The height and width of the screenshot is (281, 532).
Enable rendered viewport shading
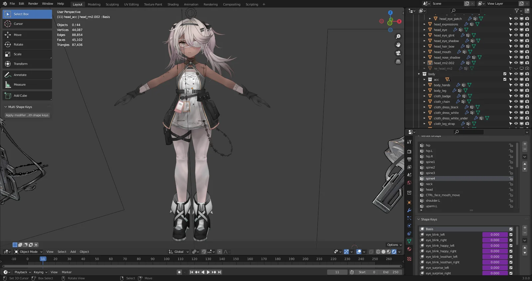point(394,252)
